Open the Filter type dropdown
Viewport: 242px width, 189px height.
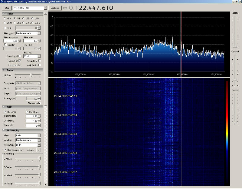[39, 33]
